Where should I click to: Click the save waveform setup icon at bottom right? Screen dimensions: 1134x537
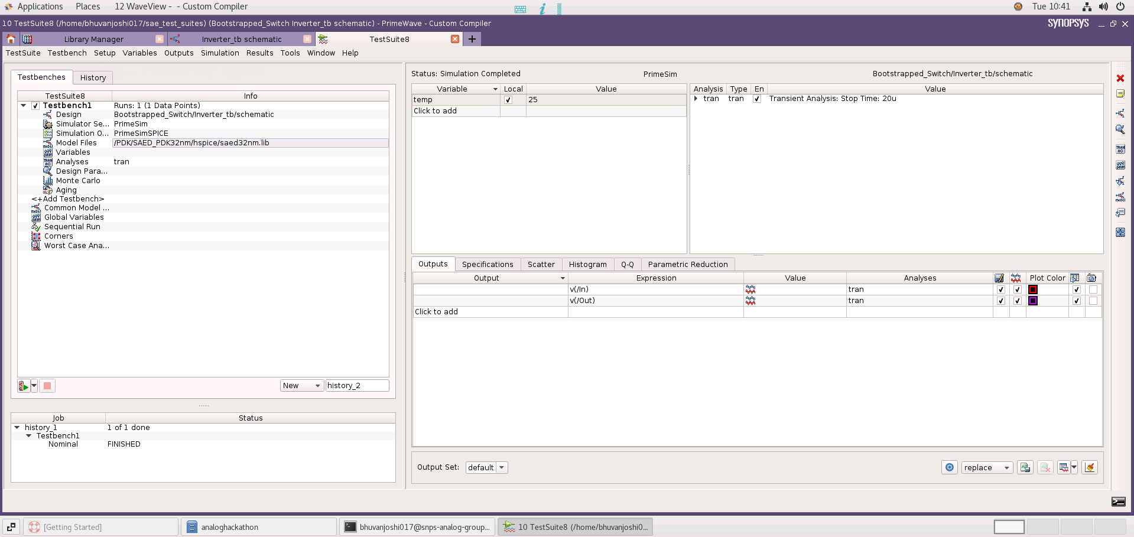point(1025,467)
